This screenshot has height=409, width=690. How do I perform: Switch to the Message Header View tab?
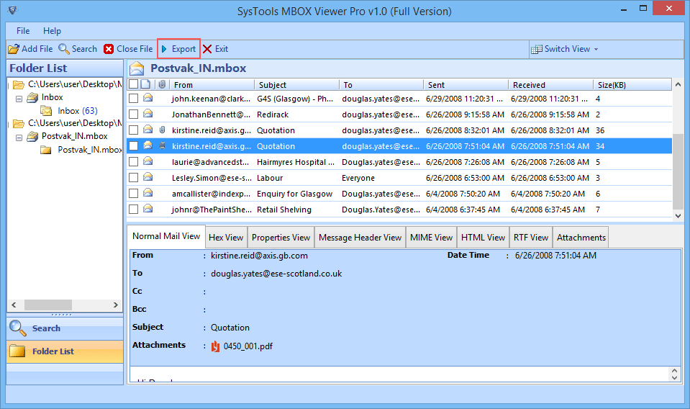click(360, 238)
